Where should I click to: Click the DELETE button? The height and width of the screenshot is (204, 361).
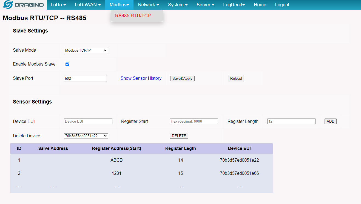coord(179,136)
